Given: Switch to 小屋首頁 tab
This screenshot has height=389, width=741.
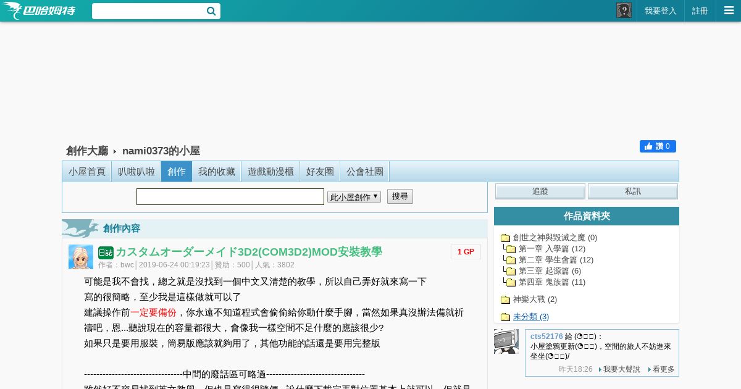Looking at the screenshot, I should pos(87,171).
